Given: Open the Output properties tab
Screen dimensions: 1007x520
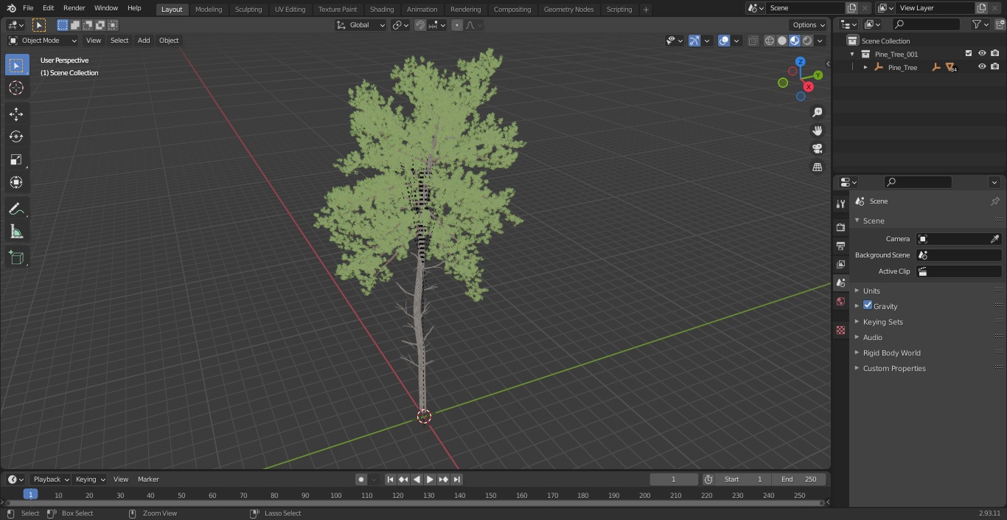Looking at the screenshot, I should 840,246.
